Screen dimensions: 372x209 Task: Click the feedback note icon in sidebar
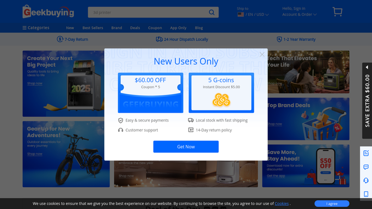pyautogui.click(x=366, y=153)
